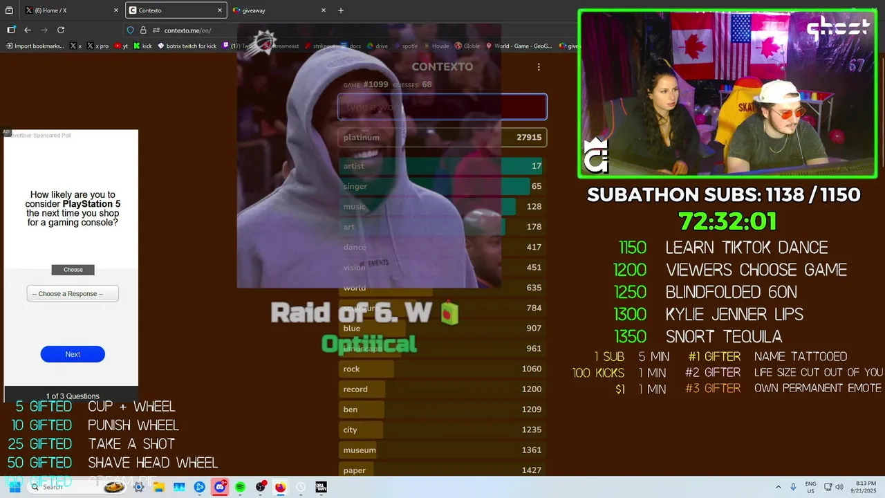Screen dimensions: 885x498
Task: Click the 'ben' guess row
Action: pyautogui.click(x=442, y=409)
